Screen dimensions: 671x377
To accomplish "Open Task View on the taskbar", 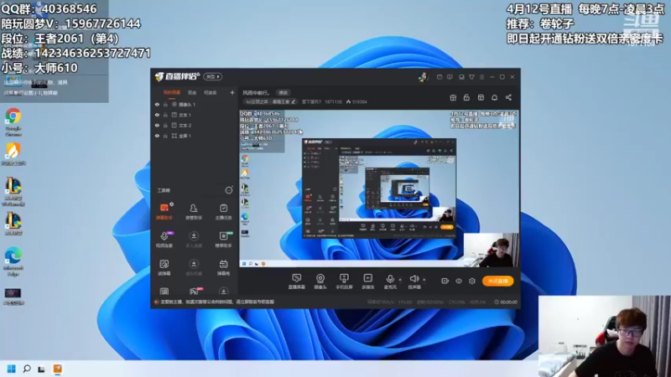I will pyautogui.click(x=41, y=369).
